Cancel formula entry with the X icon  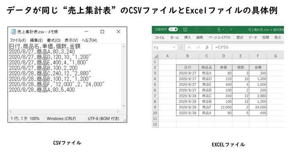pos(189,47)
